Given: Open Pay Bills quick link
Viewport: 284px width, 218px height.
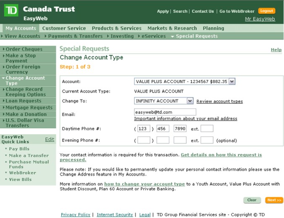Looking at the screenshot, I should (19, 149).
